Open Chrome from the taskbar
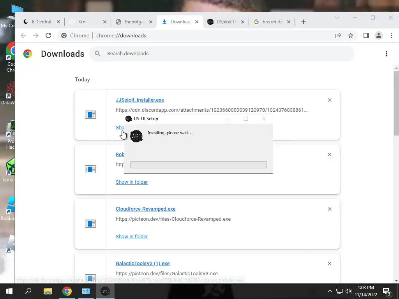This screenshot has height=299, width=399. pos(67,291)
